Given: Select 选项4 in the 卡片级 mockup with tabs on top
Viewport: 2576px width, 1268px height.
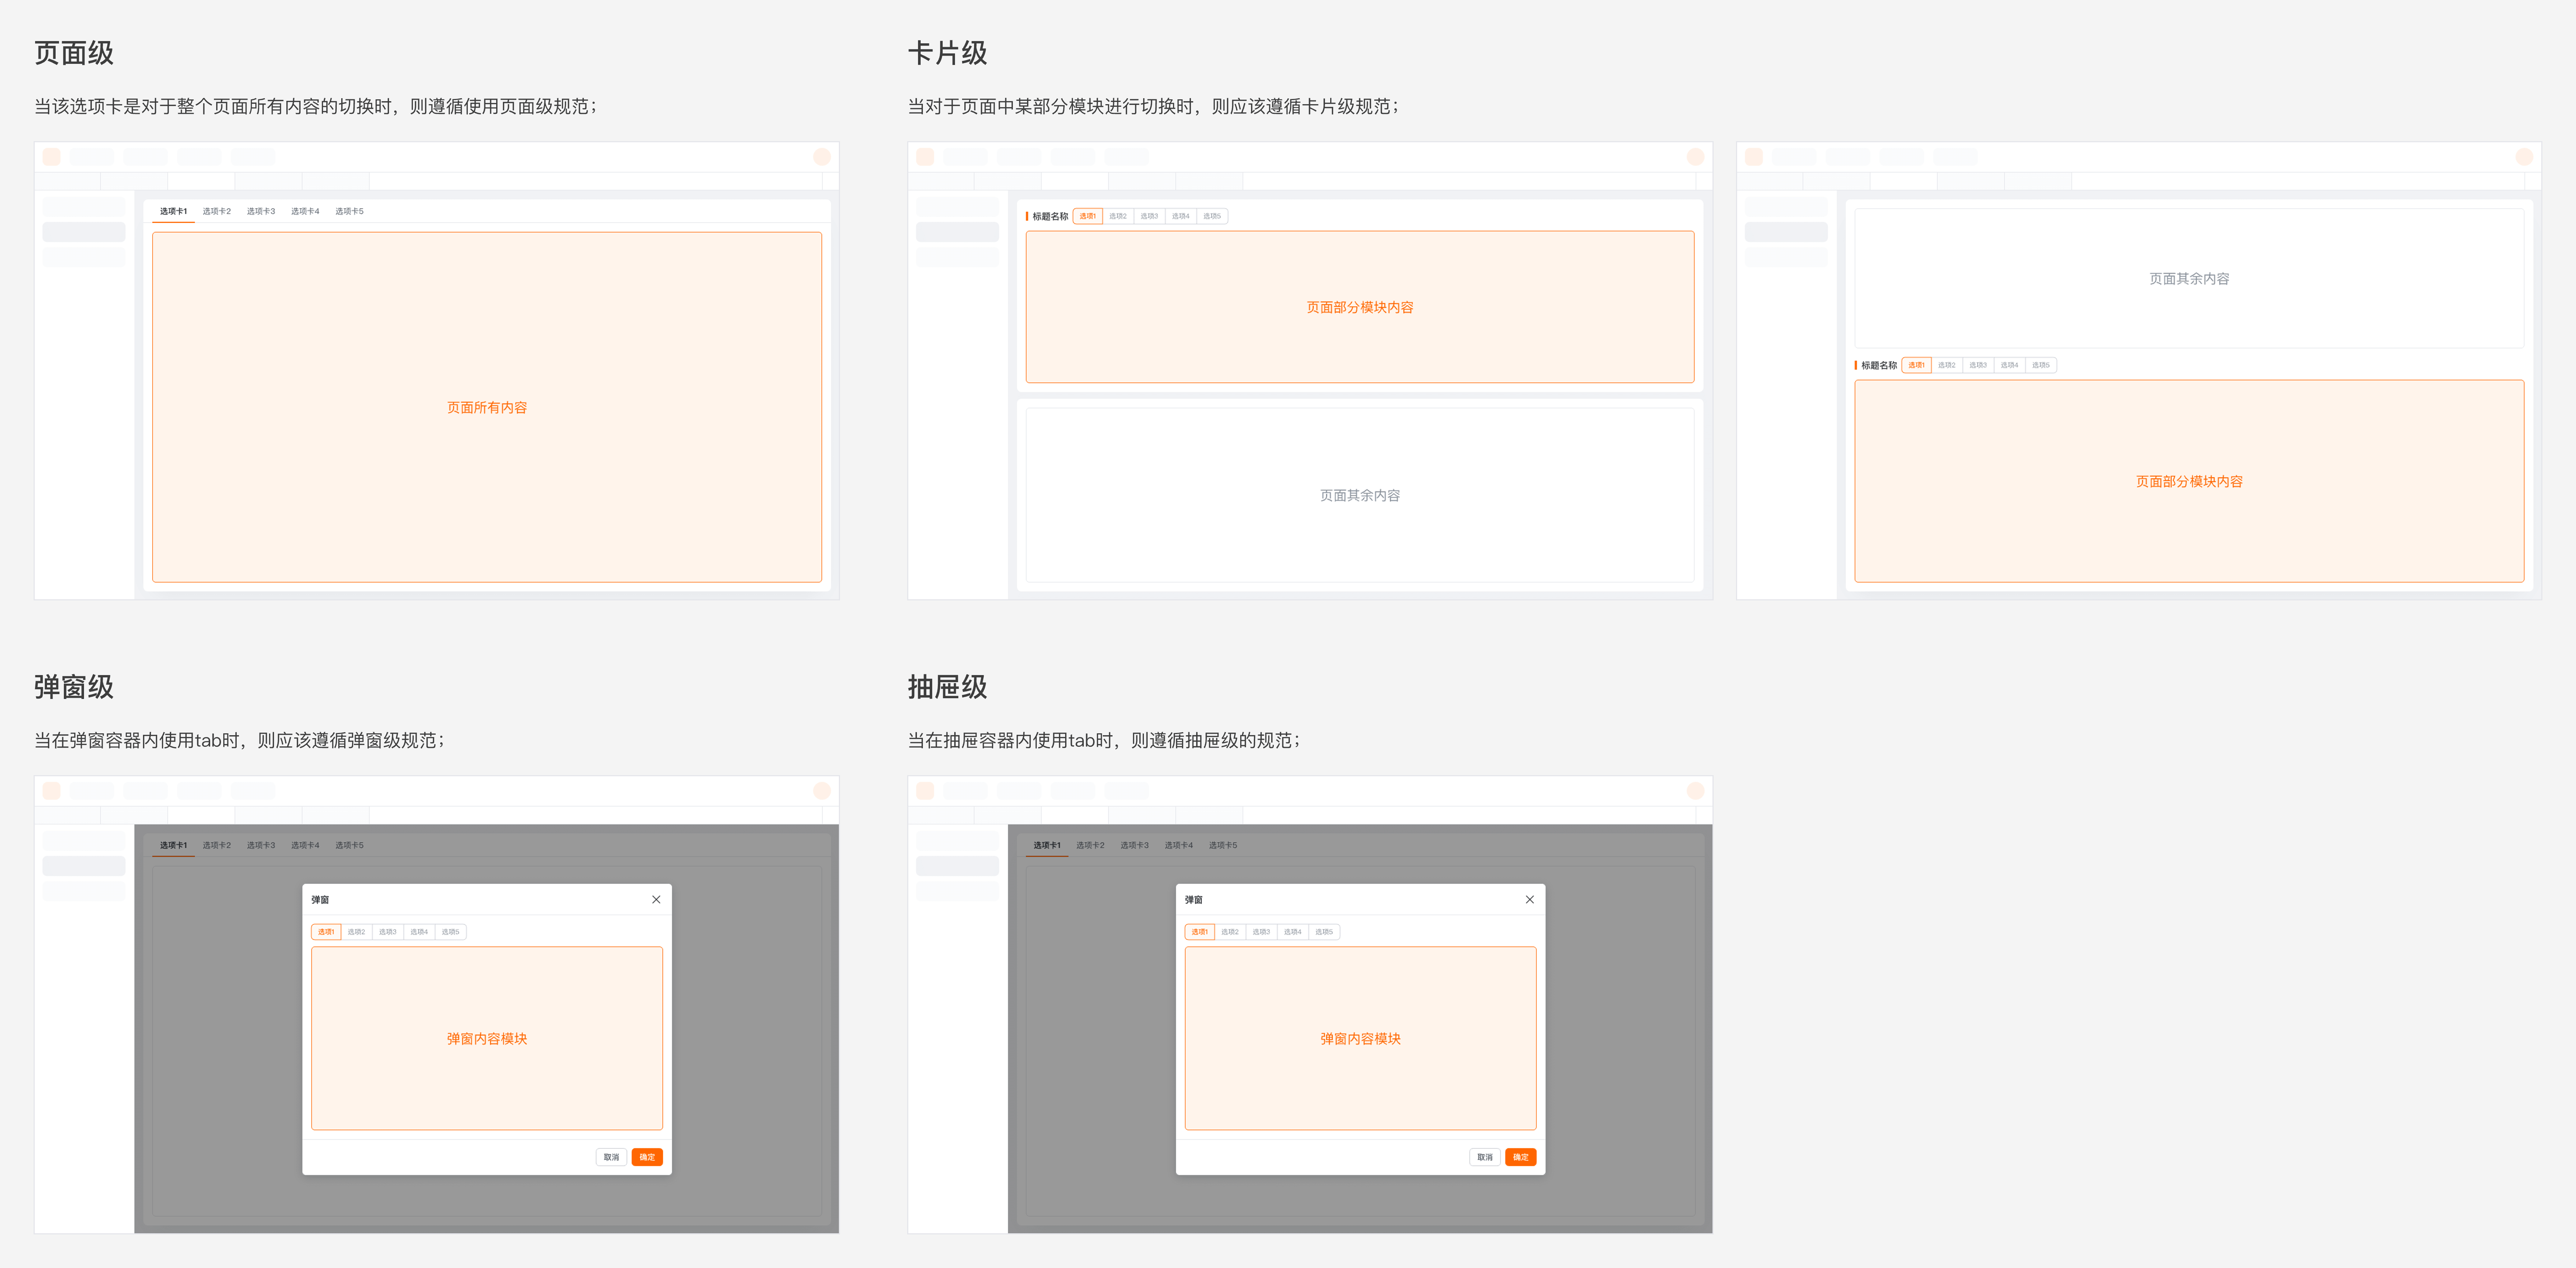Looking at the screenshot, I should pyautogui.click(x=1181, y=216).
